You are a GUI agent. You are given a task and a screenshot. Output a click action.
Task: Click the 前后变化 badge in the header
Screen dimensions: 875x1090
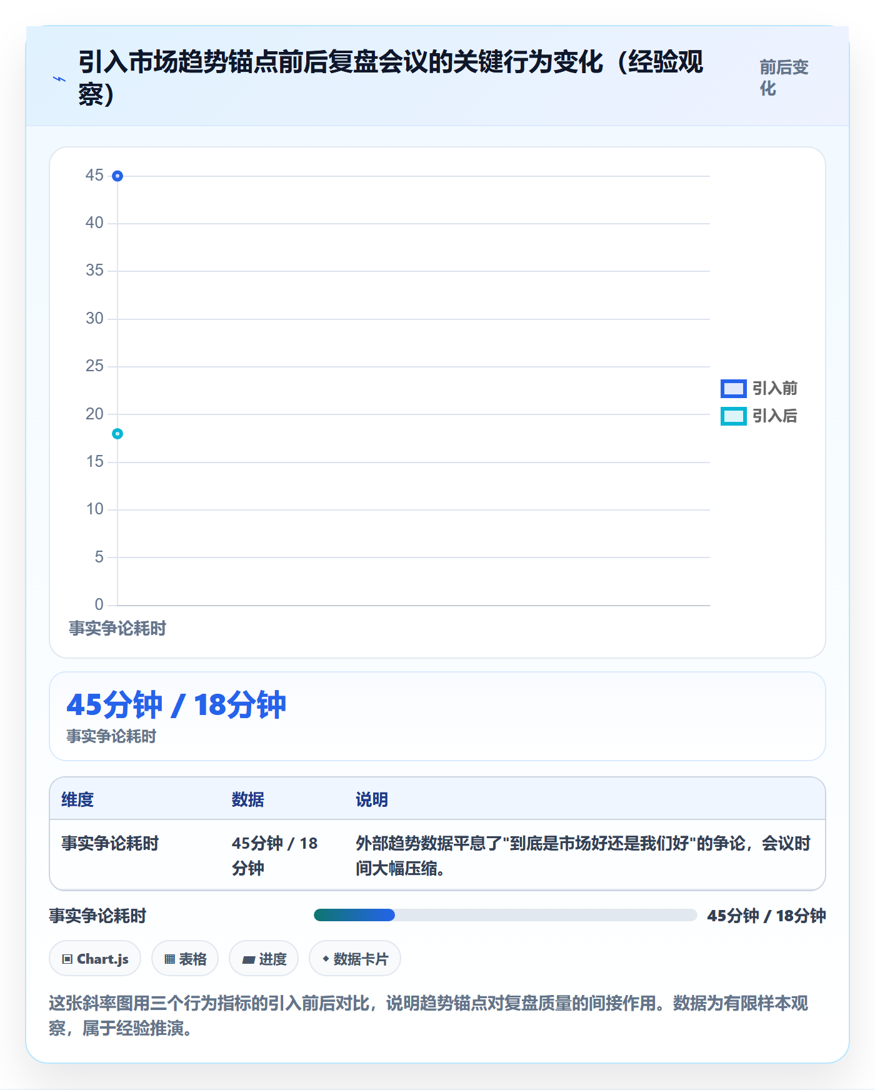click(784, 78)
